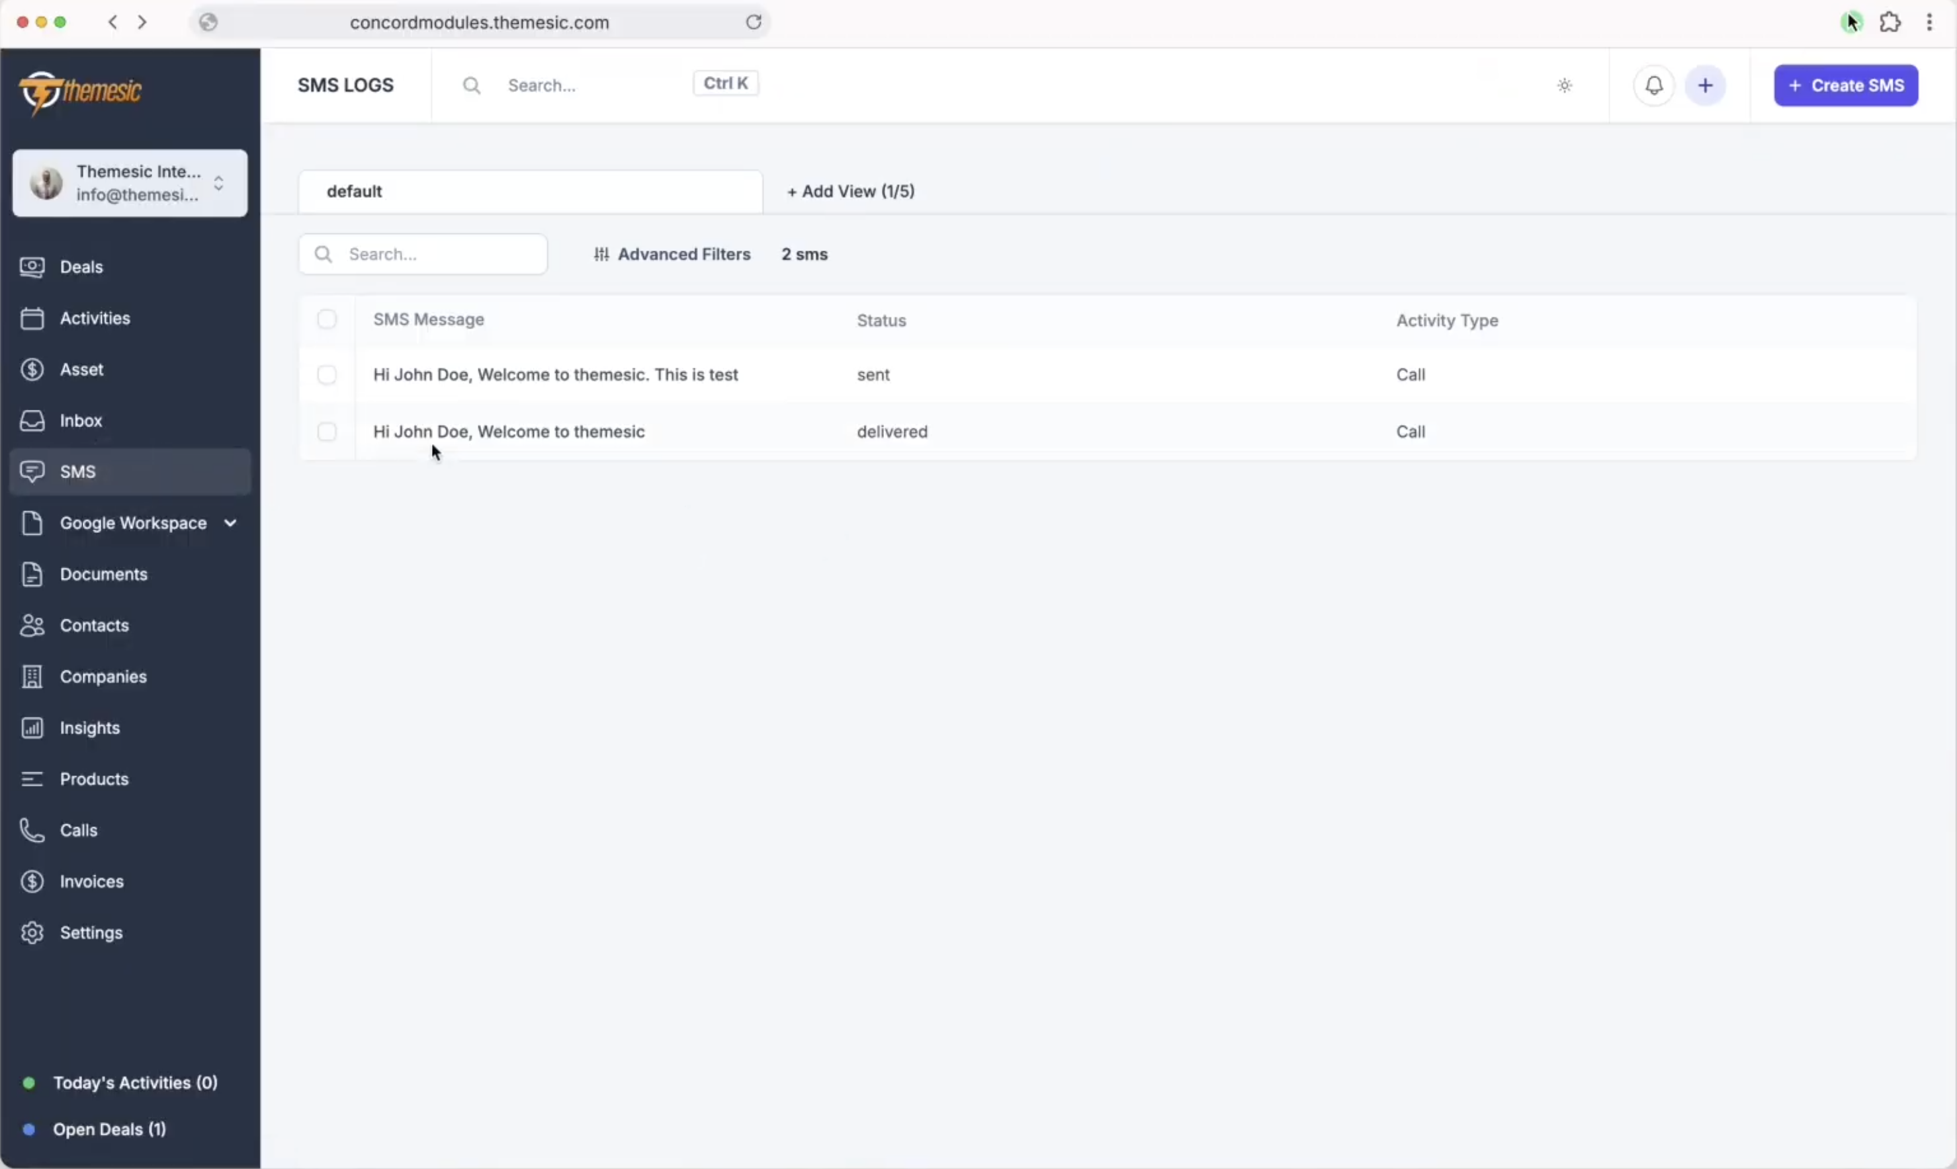Screen dimensions: 1957x1169
Task: Open the Themesic account switcher dropdown
Action: [220, 184]
